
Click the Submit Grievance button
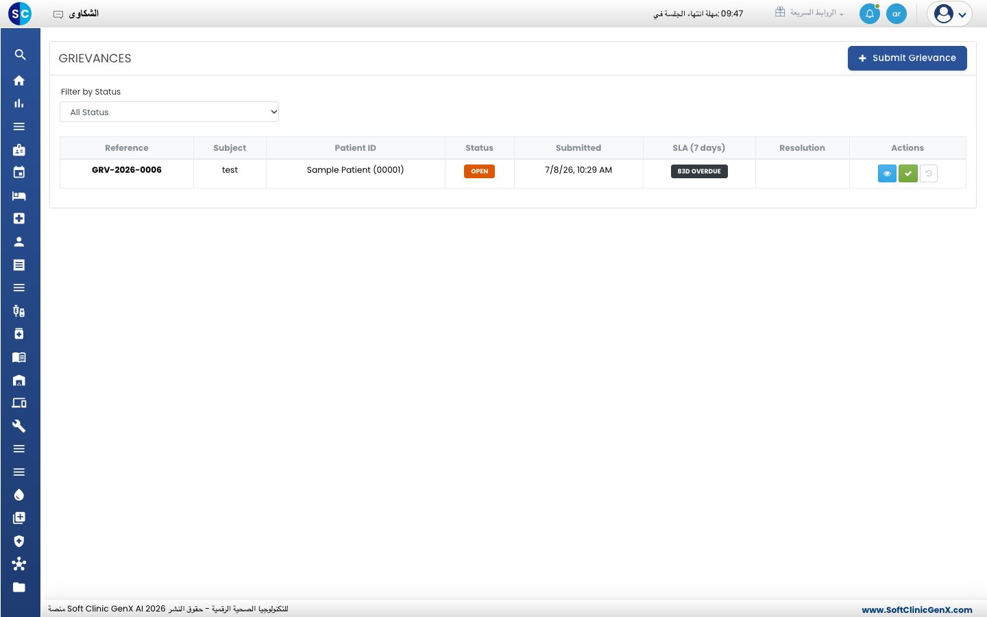pyautogui.click(x=907, y=58)
